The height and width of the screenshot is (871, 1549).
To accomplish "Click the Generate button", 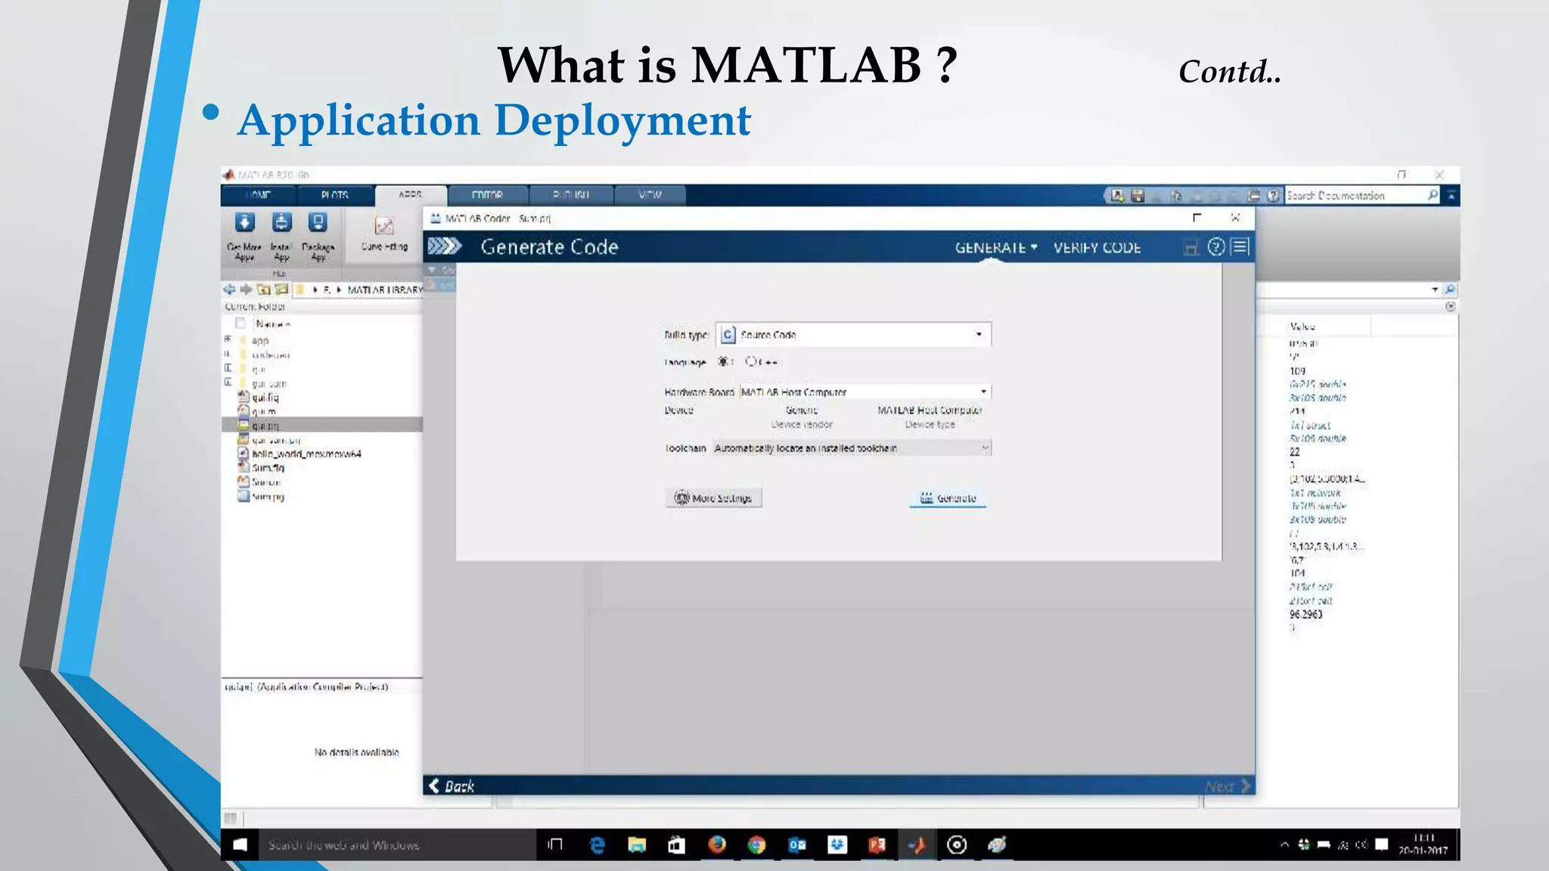I will coord(948,498).
